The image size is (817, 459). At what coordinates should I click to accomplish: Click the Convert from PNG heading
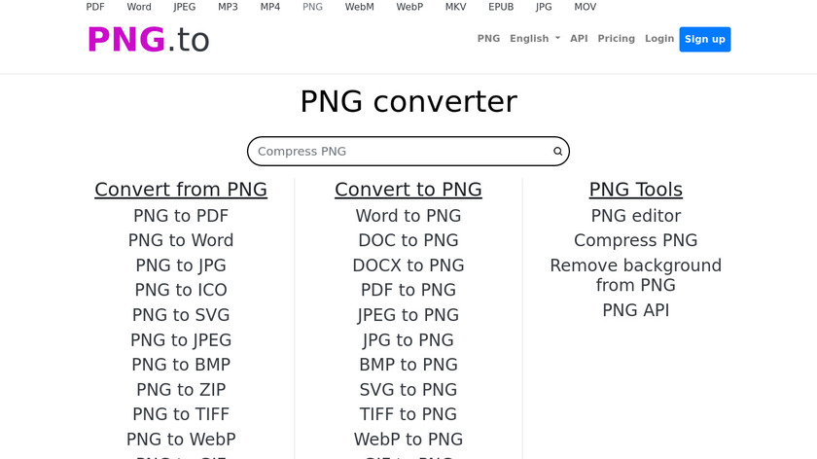click(x=181, y=190)
